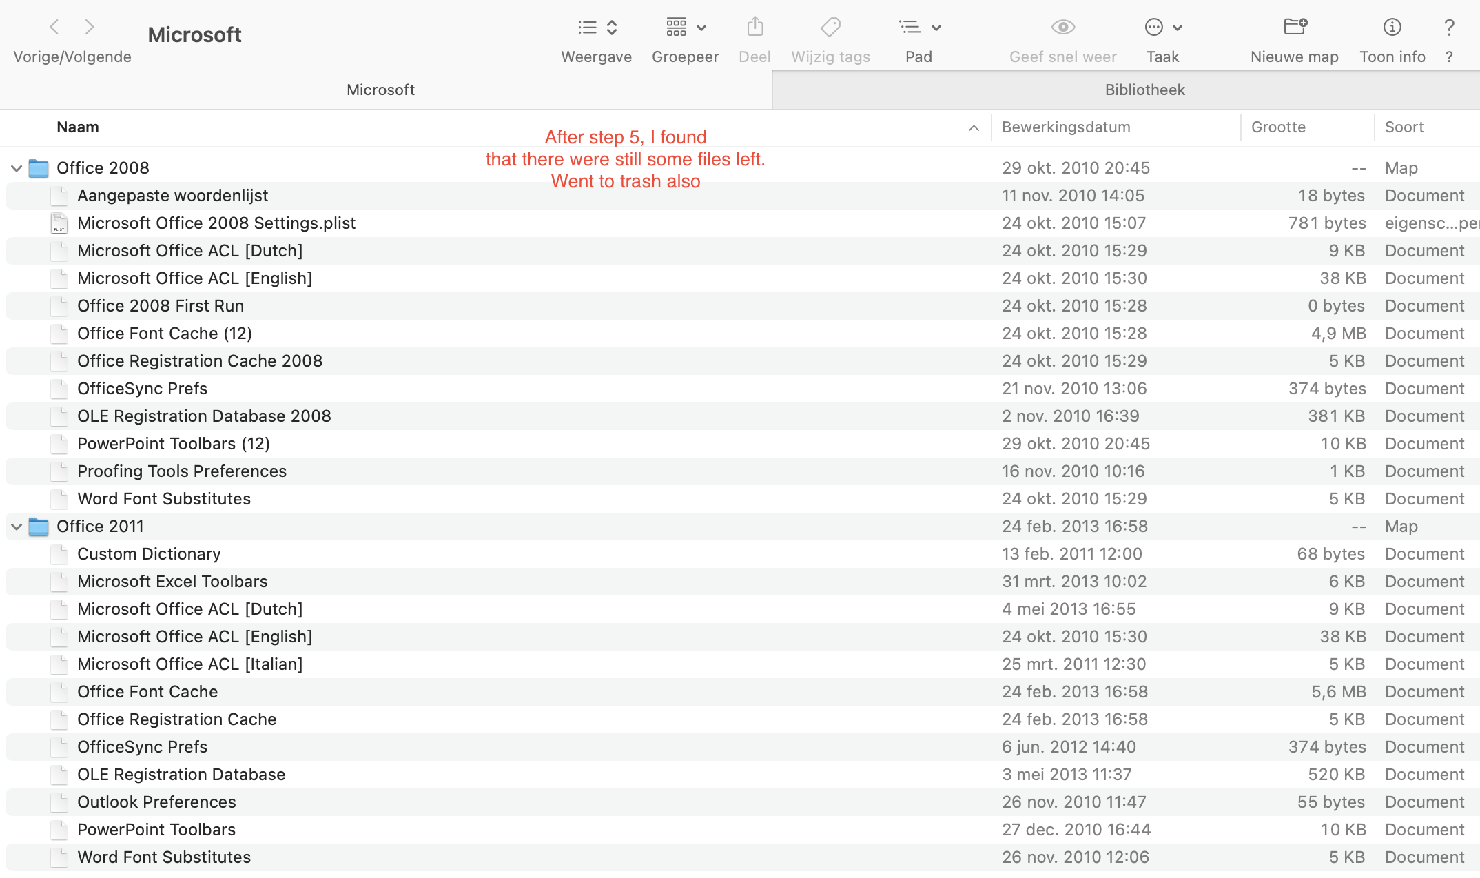Select the Outlook Preferences file
Viewport: 1480px width, 878px height.
tap(156, 802)
